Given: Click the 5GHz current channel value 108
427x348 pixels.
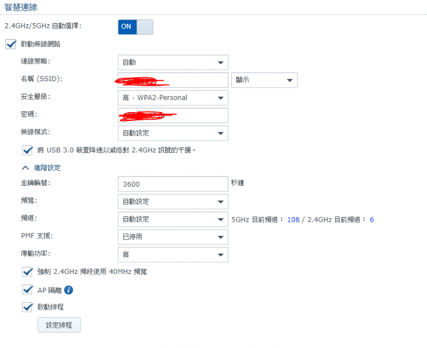Looking at the screenshot, I should 294,220.
